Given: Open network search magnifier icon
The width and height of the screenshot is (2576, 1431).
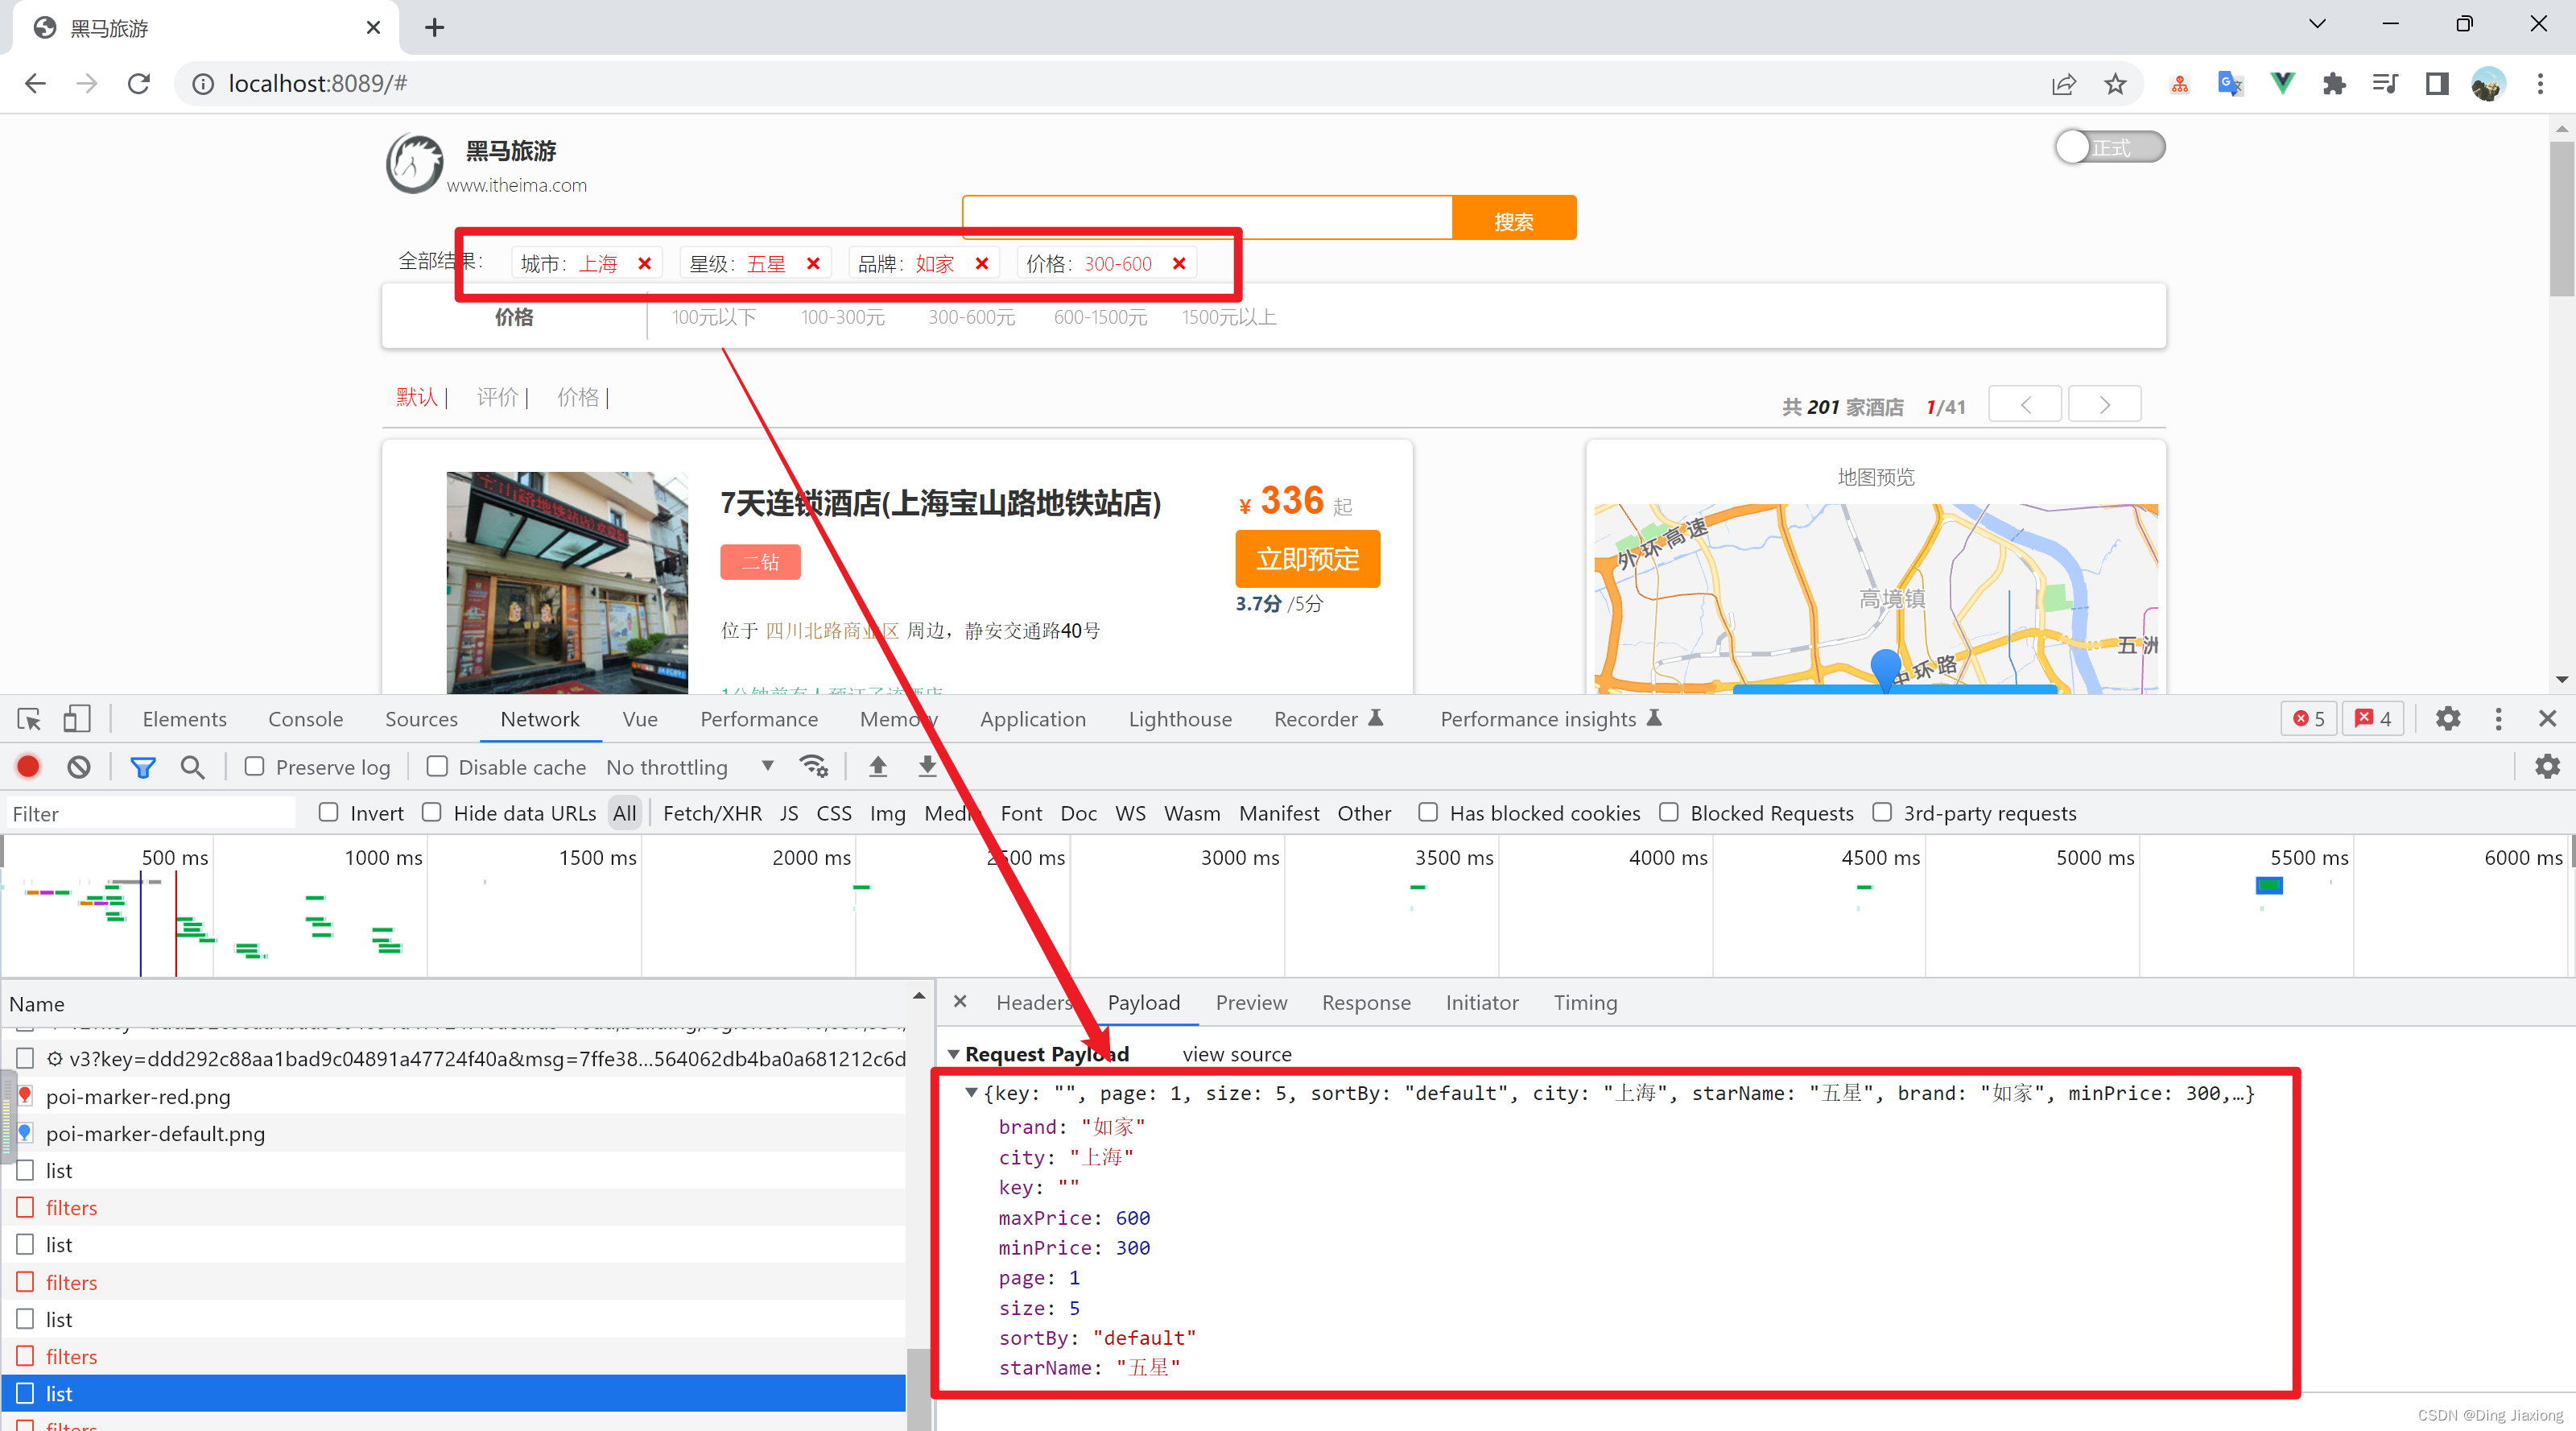Looking at the screenshot, I should 192,767.
